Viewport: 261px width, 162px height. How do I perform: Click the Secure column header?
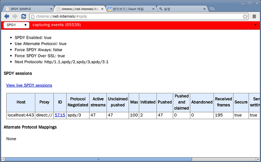[x=241, y=102]
